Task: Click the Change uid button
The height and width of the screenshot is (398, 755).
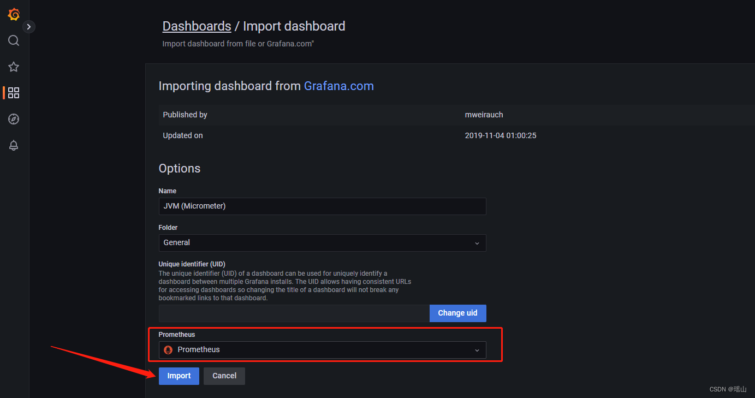Action: [x=457, y=313]
